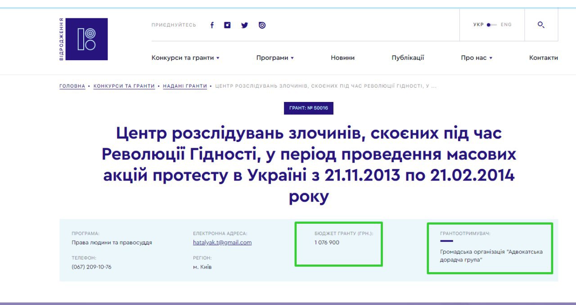Click the ПРОГРАМА label
This screenshot has height=305, width=576.
85,234
